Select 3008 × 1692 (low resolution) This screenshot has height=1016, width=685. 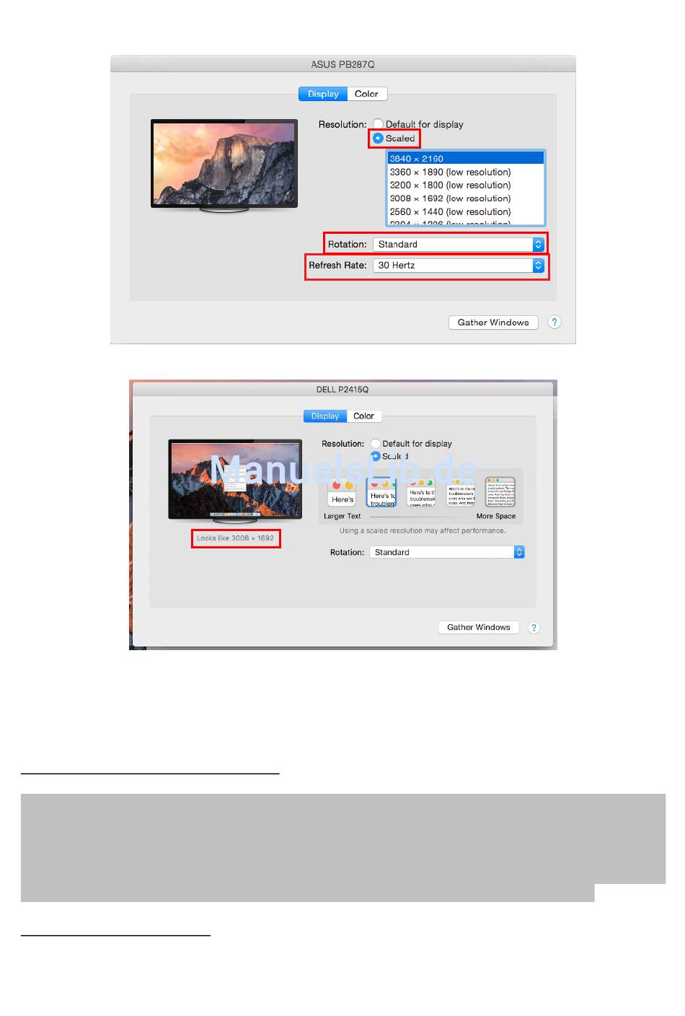(466, 198)
